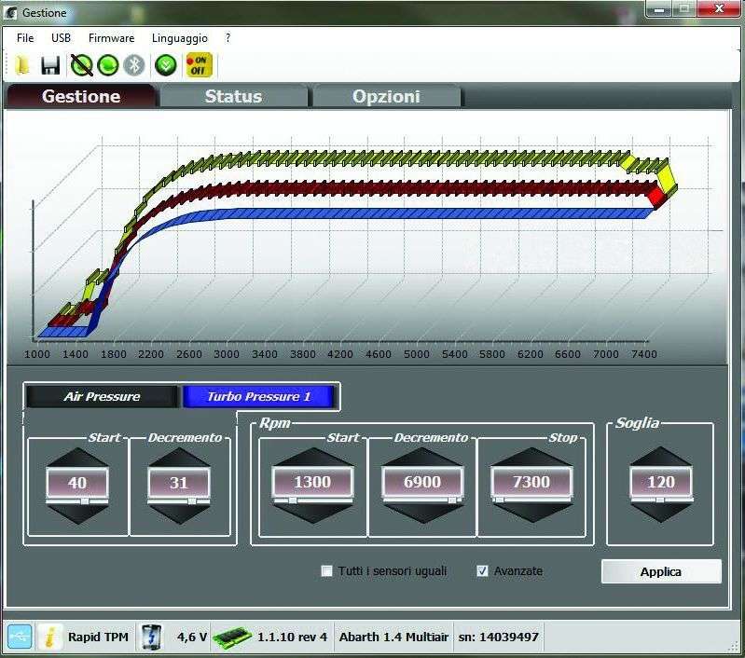Click the Rpm Start value field 1300
Image resolution: width=745 pixels, height=658 pixels.
coord(312,482)
